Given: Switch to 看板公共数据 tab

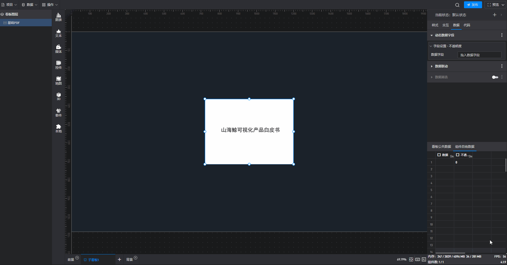Looking at the screenshot, I should click(x=441, y=147).
